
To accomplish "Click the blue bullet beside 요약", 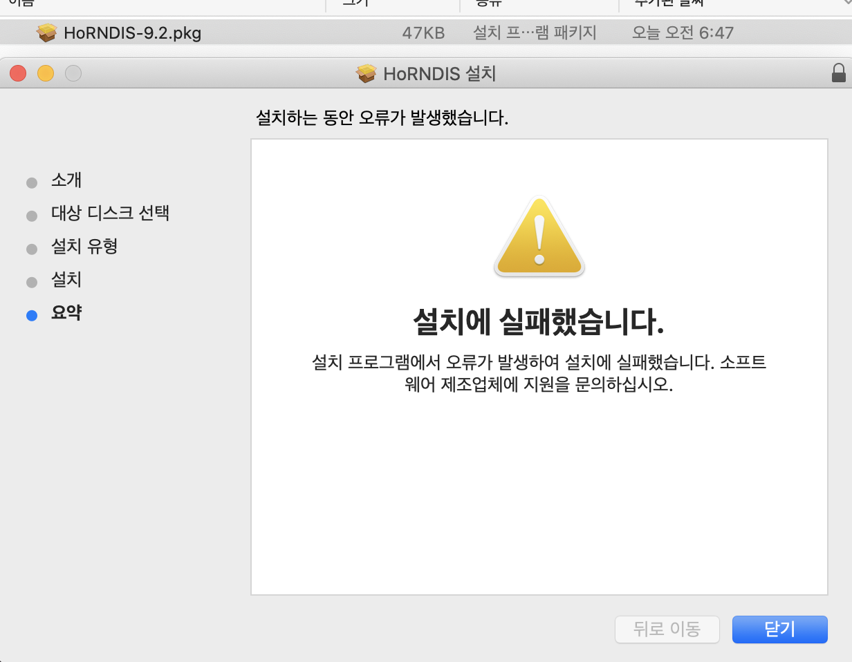I will 31,316.
